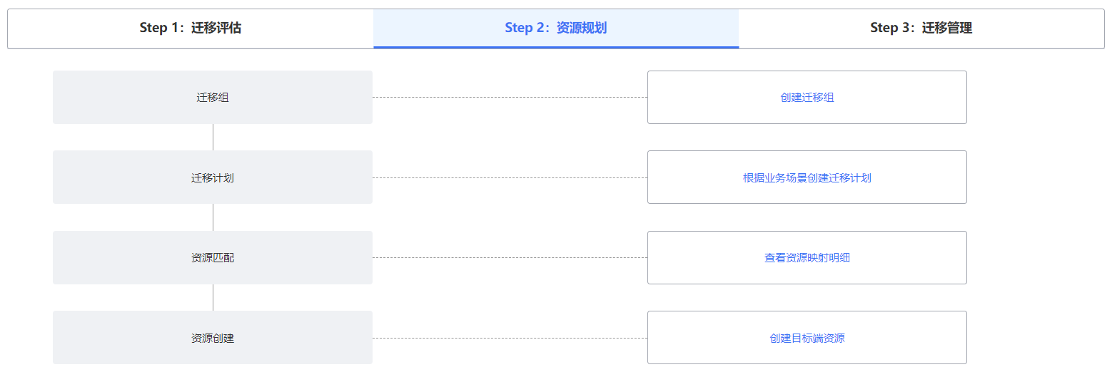This screenshot has width=1117, height=377.
Task: Click vertical line between 资源匹配 and 资源创建
Action: tap(213, 297)
